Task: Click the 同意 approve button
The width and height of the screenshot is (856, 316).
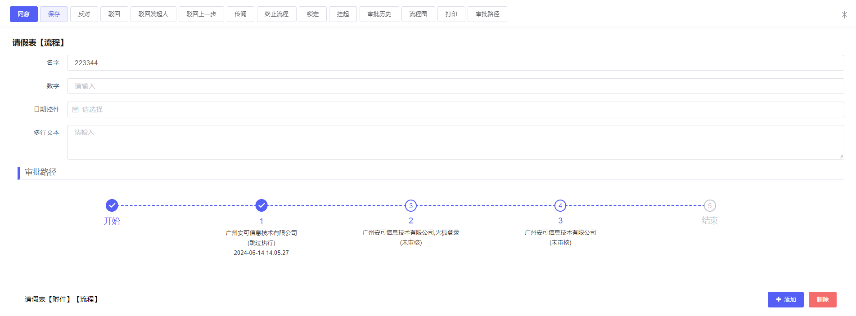Action: pyautogui.click(x=23, y=14)
